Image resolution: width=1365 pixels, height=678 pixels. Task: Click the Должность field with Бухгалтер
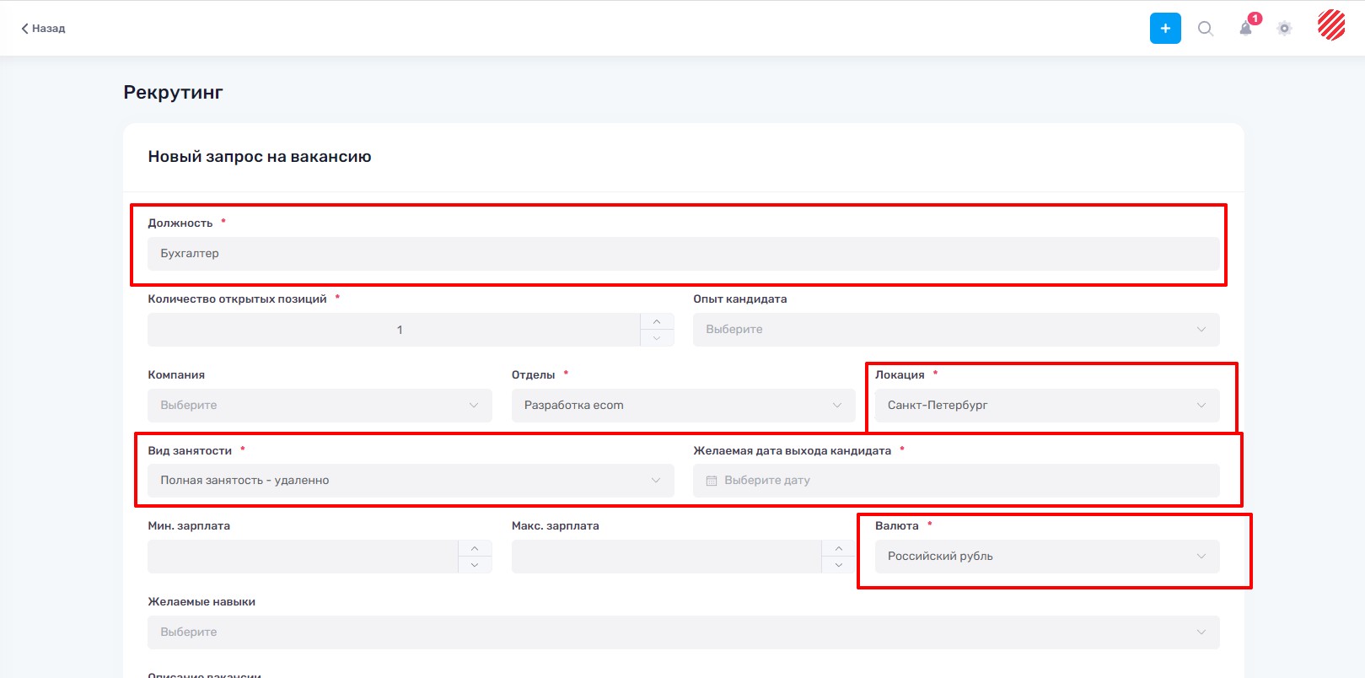click(683, 254)
